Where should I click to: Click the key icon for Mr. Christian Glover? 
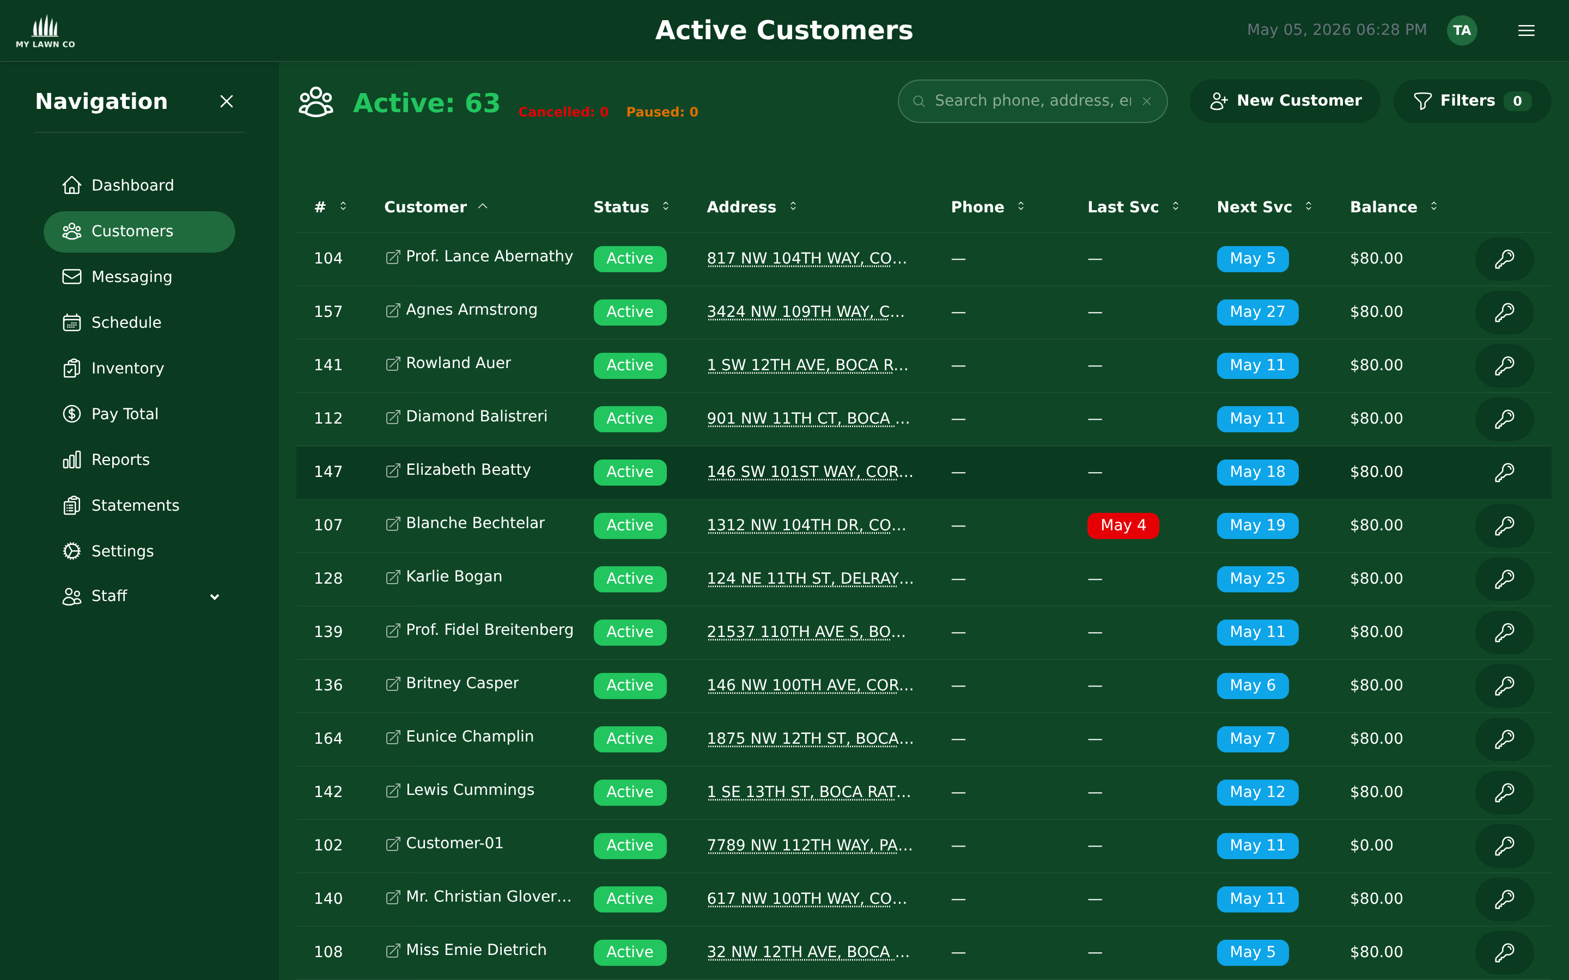coord(1504,899)
